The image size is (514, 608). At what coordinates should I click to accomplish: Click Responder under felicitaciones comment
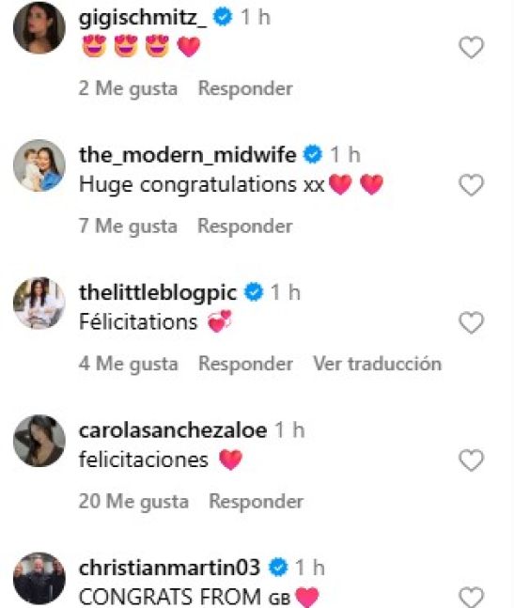coord(256,502)
